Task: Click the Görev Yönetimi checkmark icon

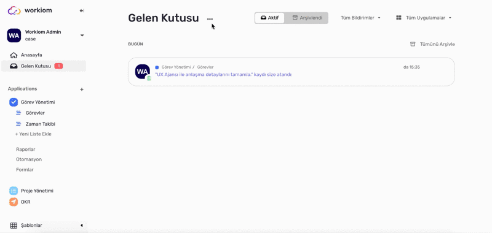Action: tap(14, 102)
